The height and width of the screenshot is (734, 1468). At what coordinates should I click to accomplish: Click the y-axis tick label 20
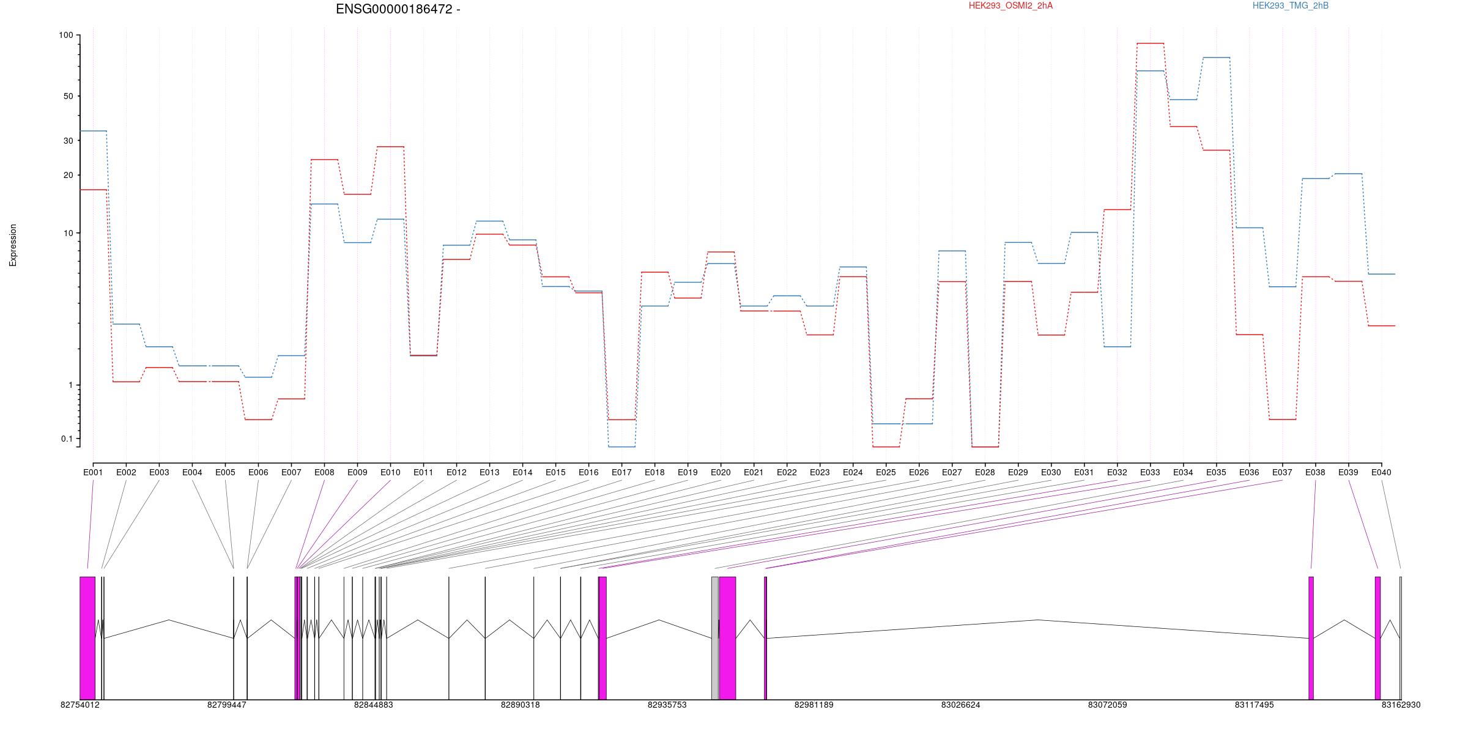tap(68, 175)
